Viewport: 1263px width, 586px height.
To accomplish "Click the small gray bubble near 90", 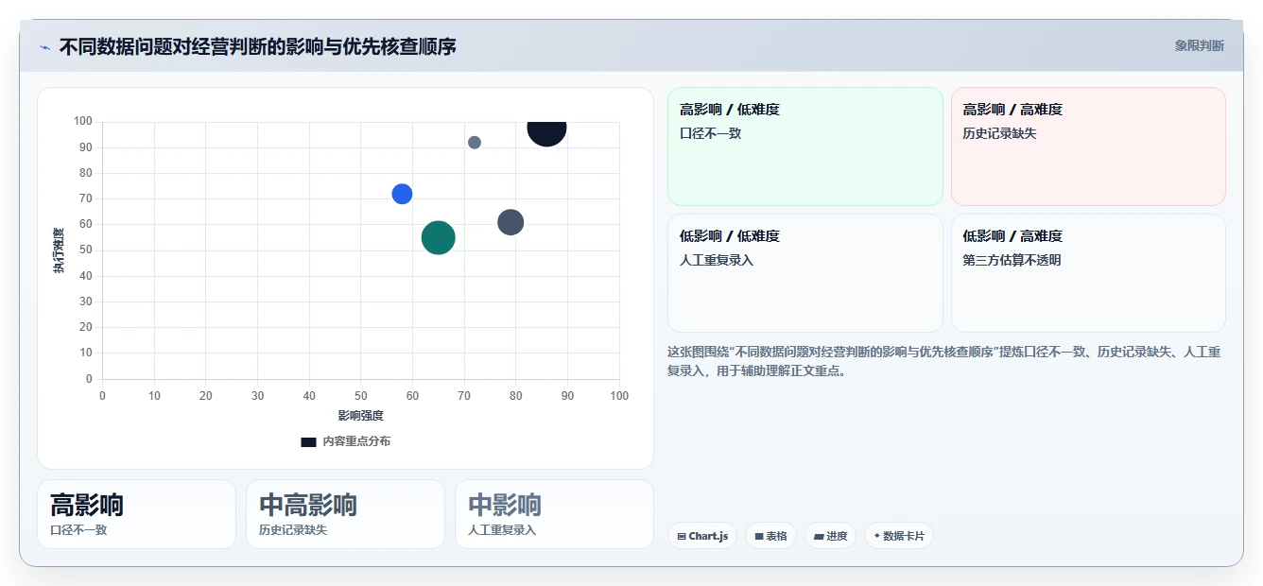I will [x=475, y=143].
